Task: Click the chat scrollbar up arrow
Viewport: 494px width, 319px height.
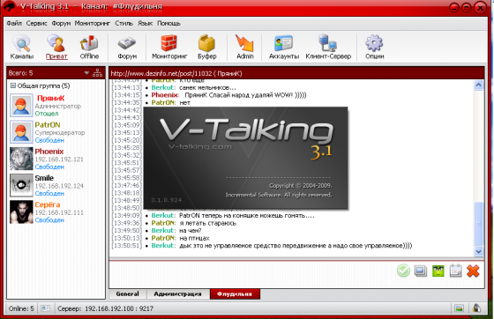Action: click(x=478, y=85)
